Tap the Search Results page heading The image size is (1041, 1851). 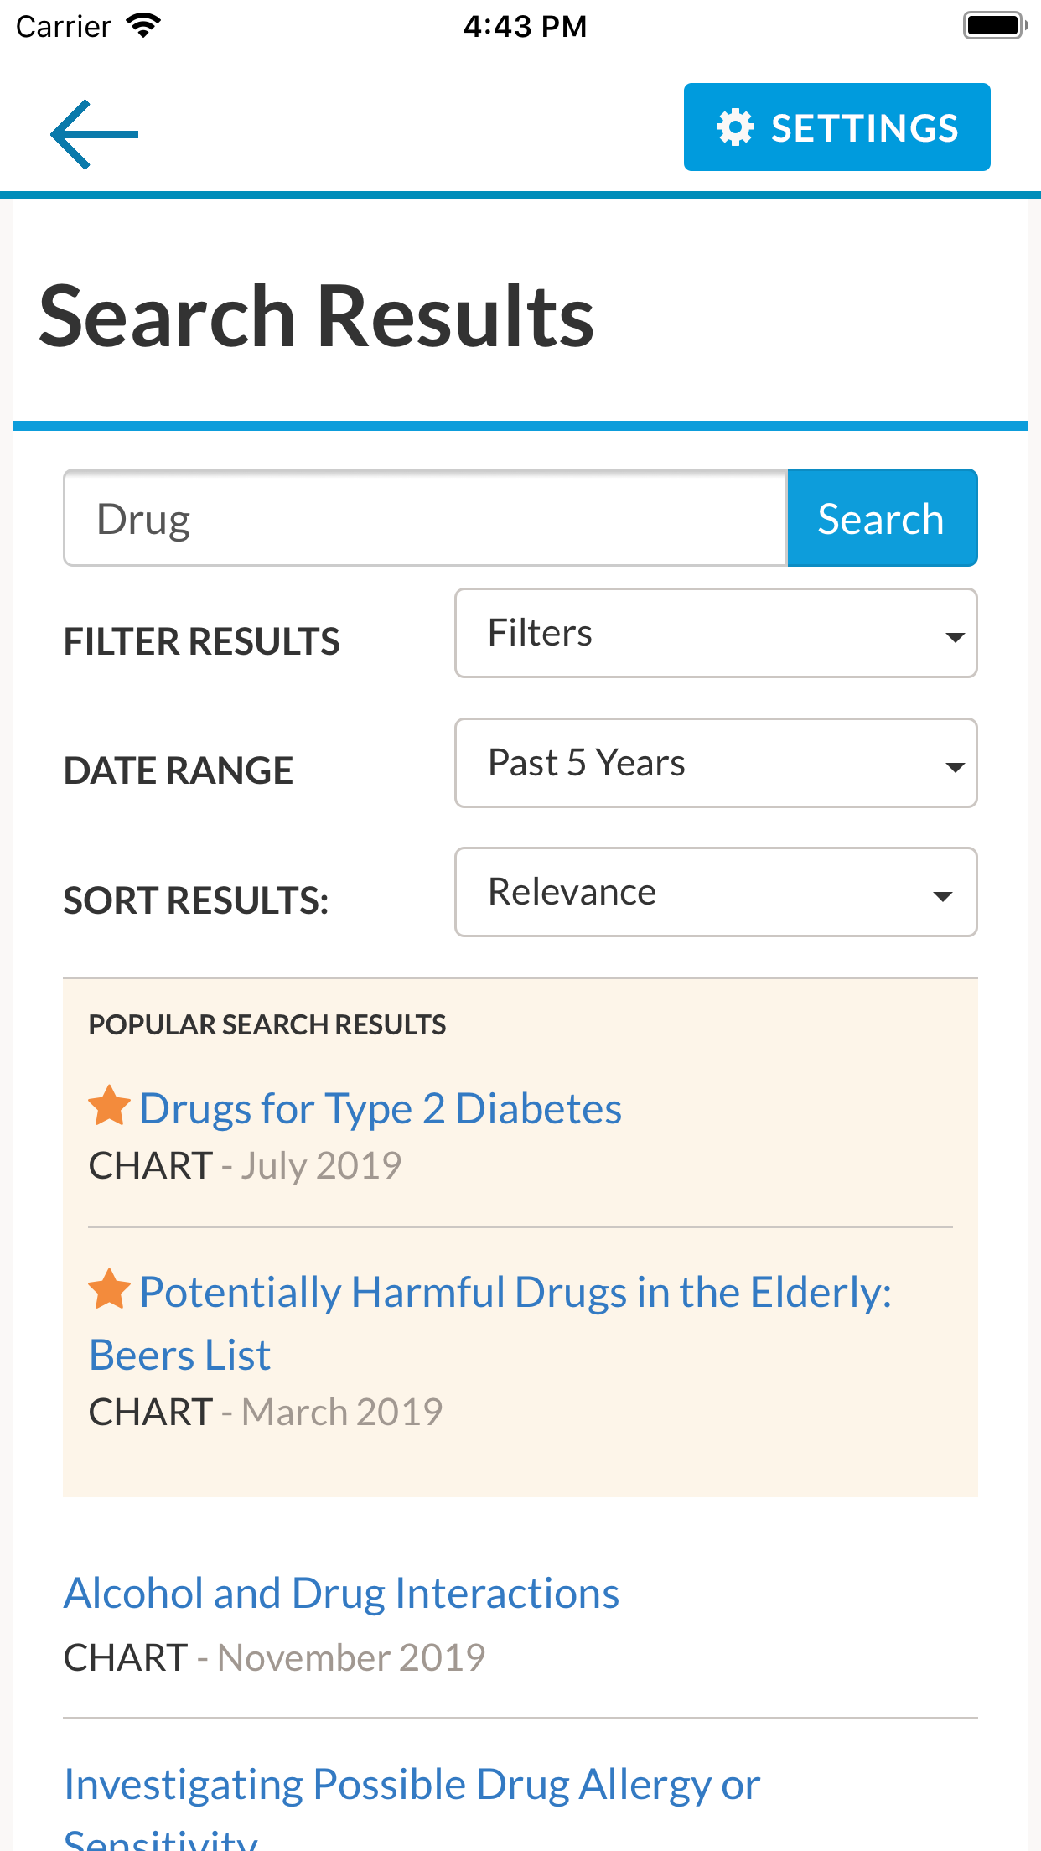click(317, 316)
